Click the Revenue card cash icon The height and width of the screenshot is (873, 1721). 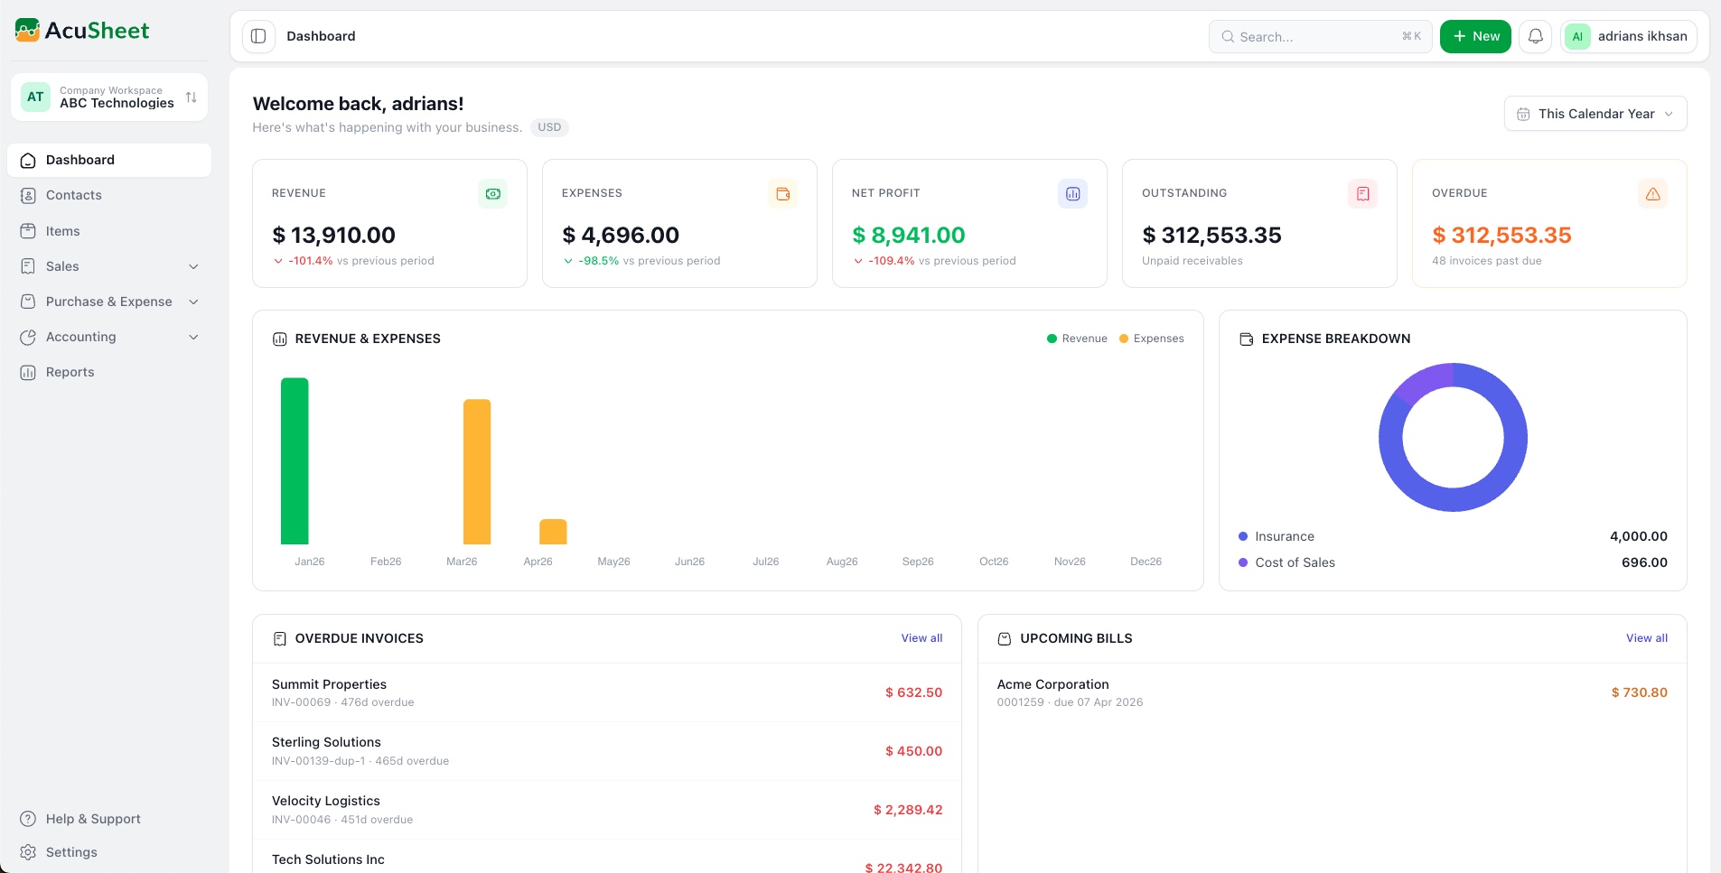492,193
